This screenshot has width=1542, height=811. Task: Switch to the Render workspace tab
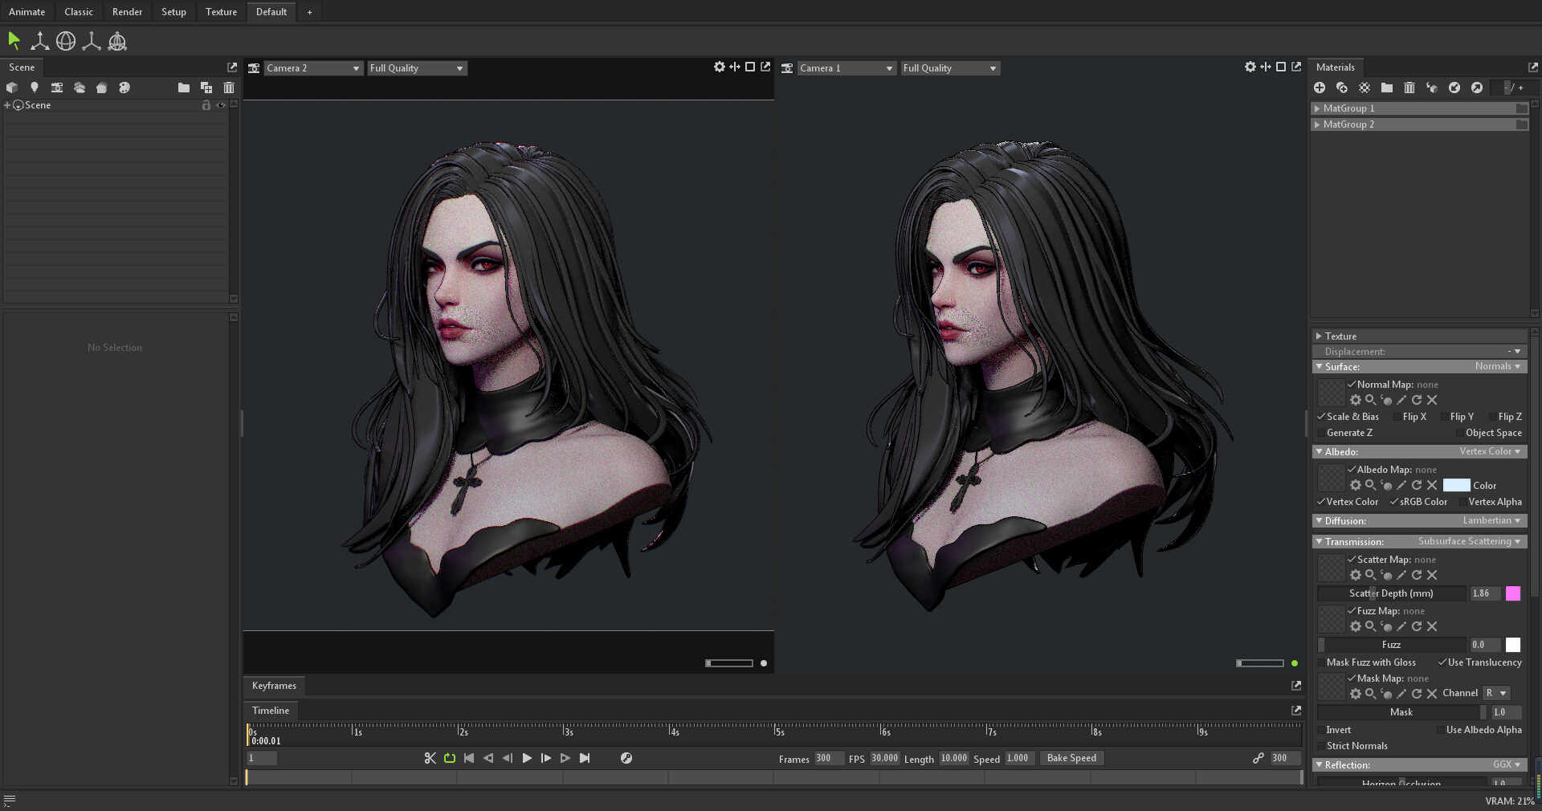127,12
